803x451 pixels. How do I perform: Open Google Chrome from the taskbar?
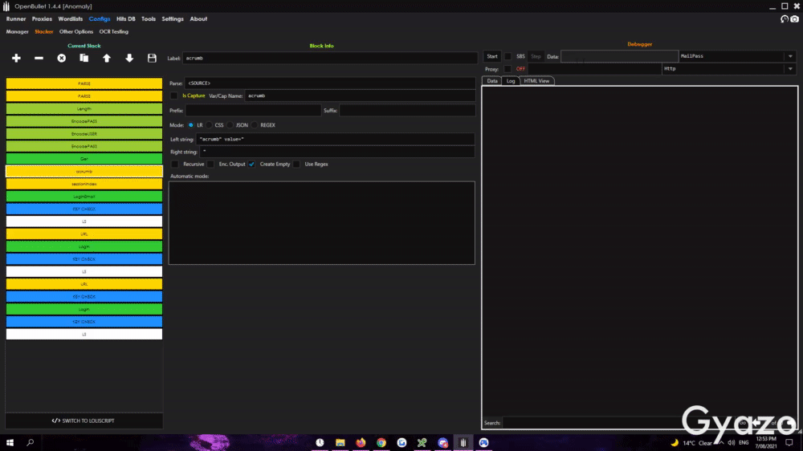381,443
